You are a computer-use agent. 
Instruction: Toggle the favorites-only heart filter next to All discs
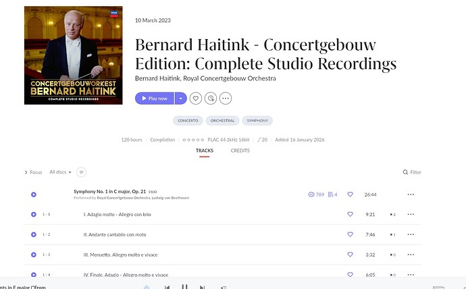(81, 172)
